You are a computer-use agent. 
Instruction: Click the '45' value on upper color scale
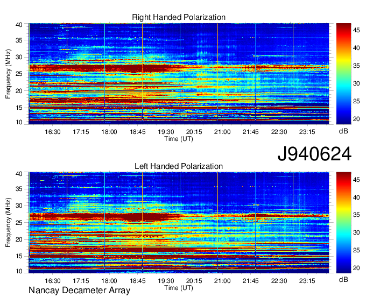[x=356, y=30]
